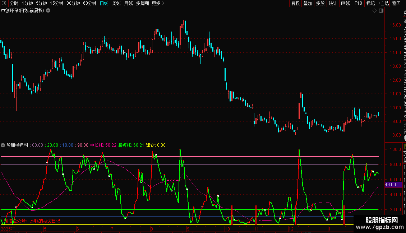Click the purple 49.00 value marker
This screenshot has height=233, width=406.
pos(390,185)
